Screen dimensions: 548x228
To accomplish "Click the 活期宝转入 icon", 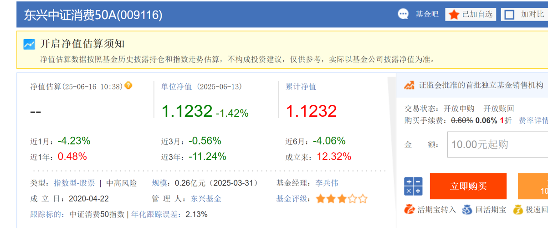I will pos(410,209).
